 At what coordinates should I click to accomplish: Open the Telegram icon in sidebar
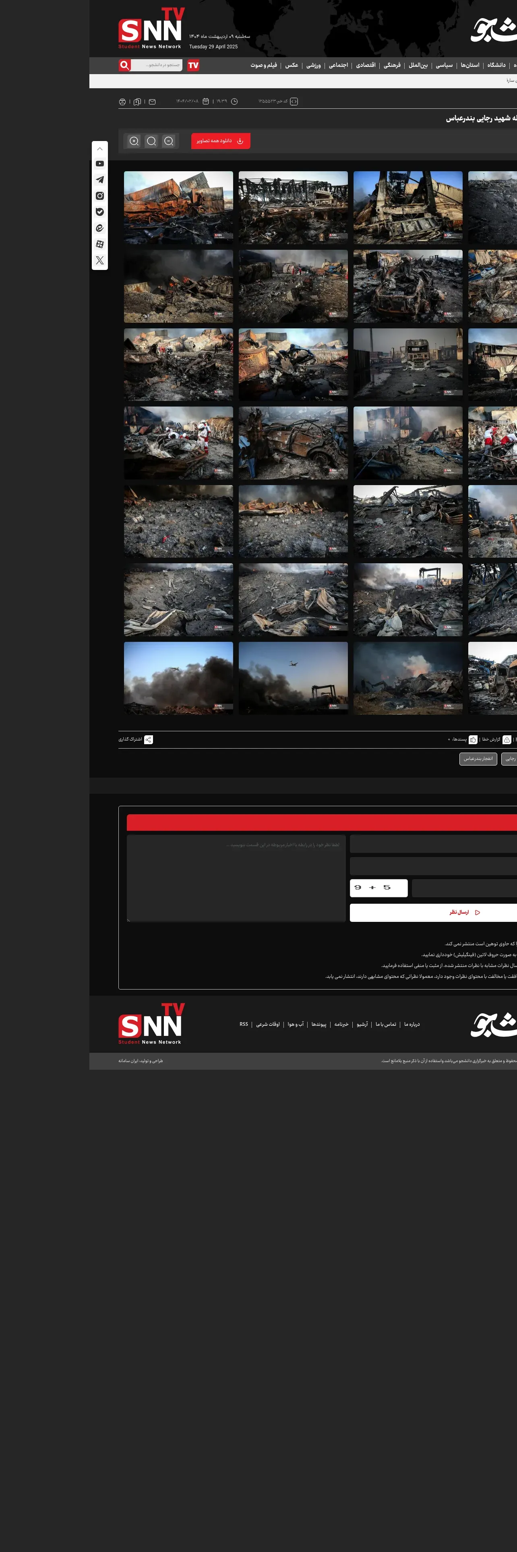tap(100, 180)
